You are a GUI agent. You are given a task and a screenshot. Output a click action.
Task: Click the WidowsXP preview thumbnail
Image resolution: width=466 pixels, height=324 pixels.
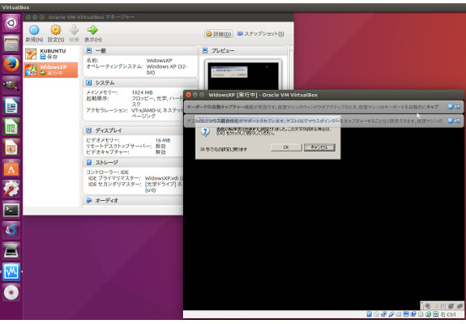(x=243, y=75)
